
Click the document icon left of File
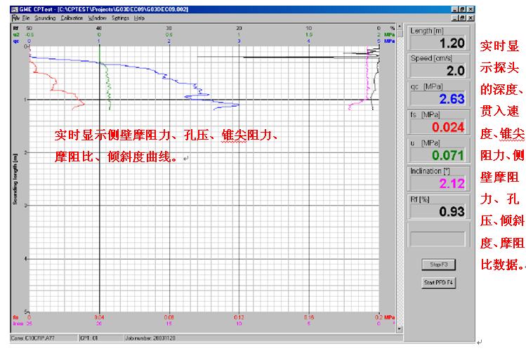click(15, 18)
